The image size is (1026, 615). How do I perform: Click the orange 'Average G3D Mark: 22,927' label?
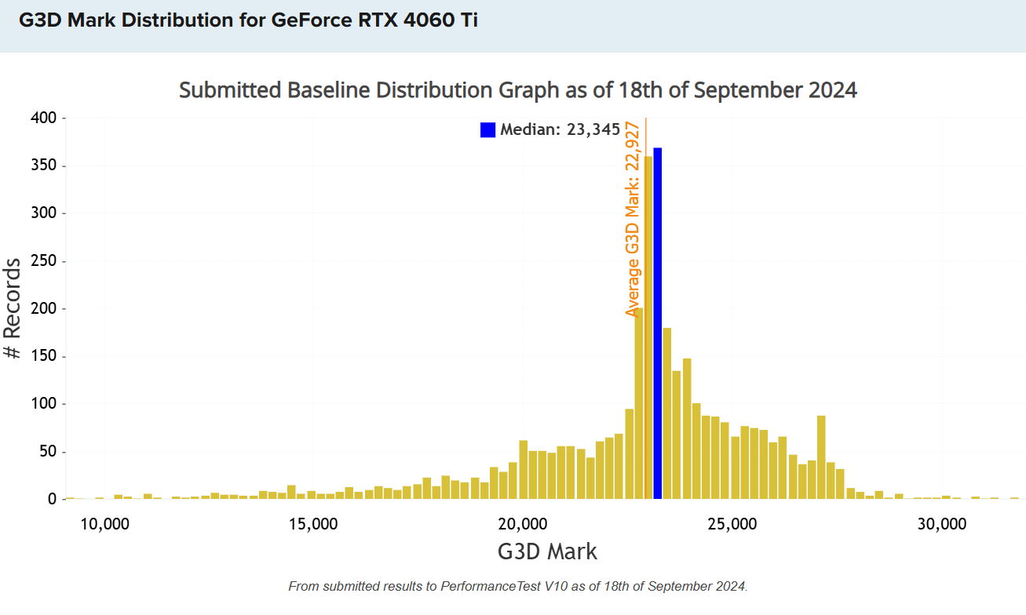(633, 219)
